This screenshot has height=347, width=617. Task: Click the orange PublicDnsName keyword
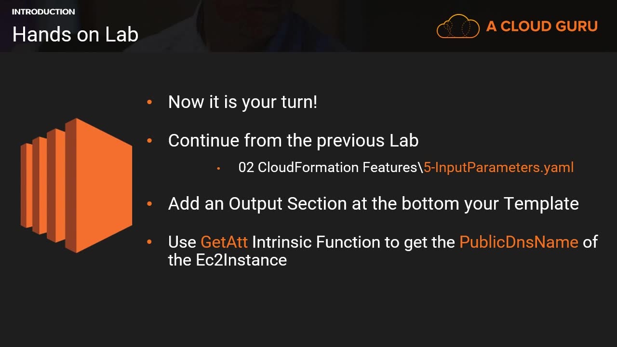click(519, 241)
